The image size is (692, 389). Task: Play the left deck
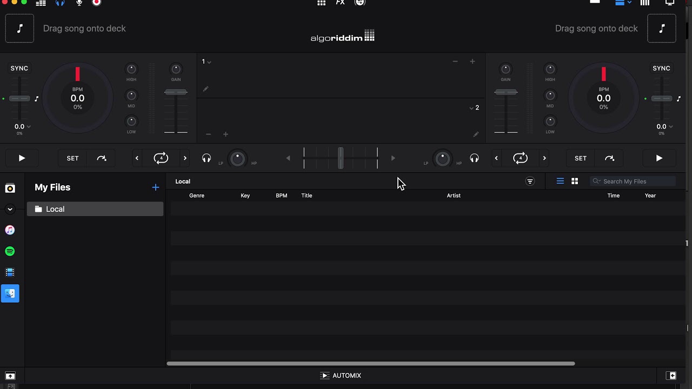[22, 158]
